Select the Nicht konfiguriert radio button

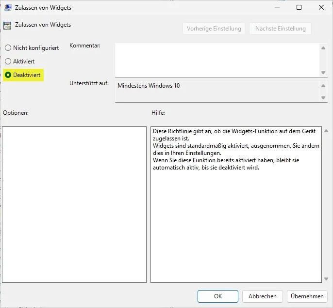tap(8, 48)
